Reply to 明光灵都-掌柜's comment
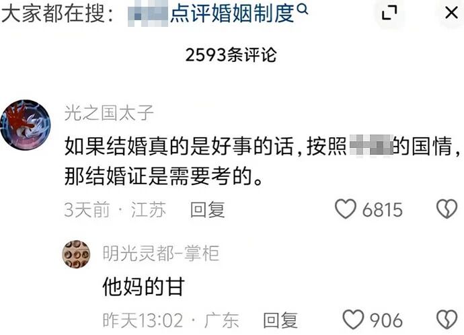Viewport: 464px width, 335px height. pyautogui.click(x=280, y=320)
